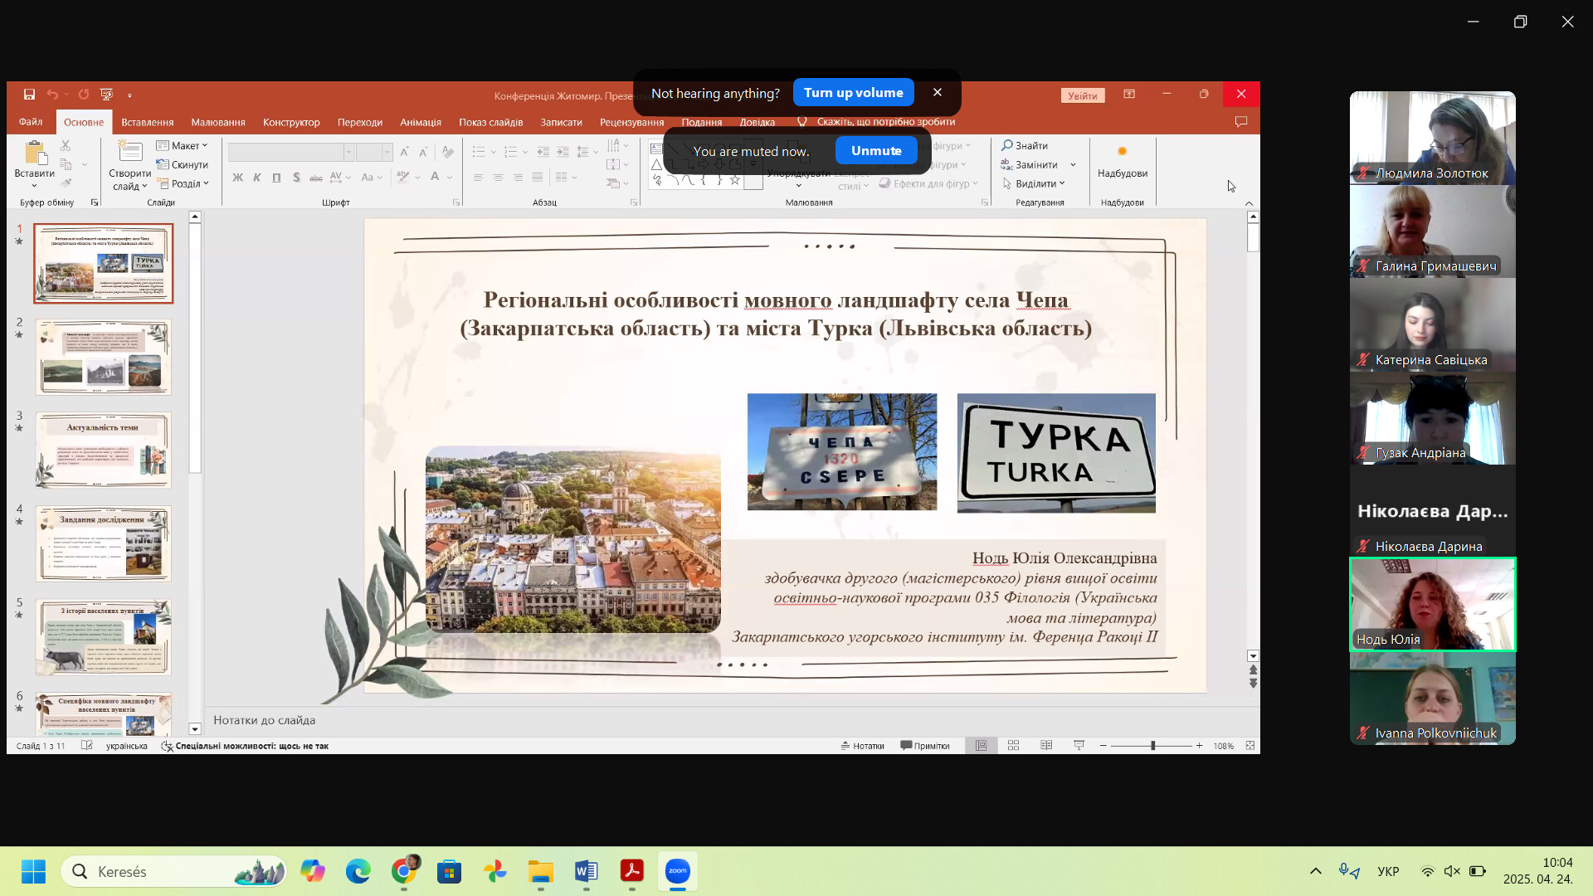Click Turn up volume button

853,93
